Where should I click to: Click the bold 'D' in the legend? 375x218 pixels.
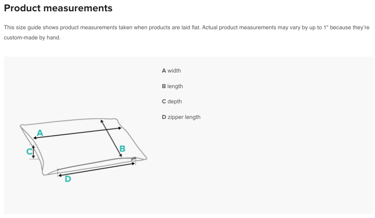point(164,117)
